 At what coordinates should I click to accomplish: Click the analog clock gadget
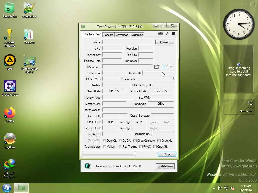pyautogui.click(x=239, y=24)
